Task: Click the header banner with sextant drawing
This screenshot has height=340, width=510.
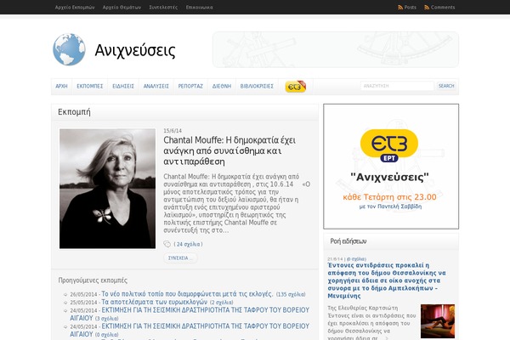Action: (x=336, y=50)
